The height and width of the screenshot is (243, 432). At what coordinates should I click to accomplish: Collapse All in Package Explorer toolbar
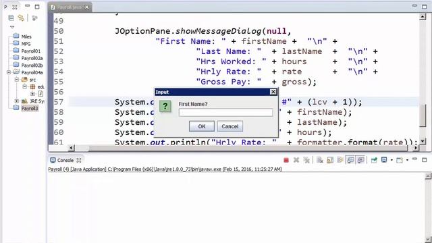tap(11, 18)
